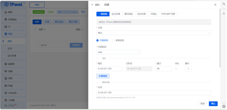Click the disabled 主机名 field
Screen dimensions: 227x110
pos(139,69)
